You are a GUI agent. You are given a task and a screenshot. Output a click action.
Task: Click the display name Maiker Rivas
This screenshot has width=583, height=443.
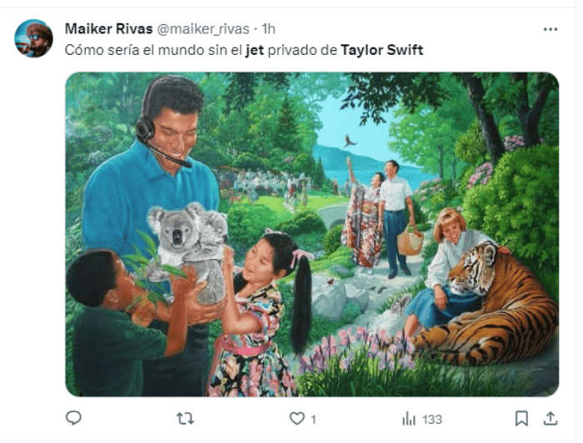(x=108, y=29)
